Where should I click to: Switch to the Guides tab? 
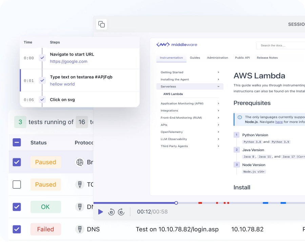195,58
